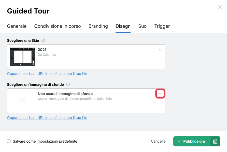Click the Cancella button
Viewport: 227px width, 152px height.
158,141
